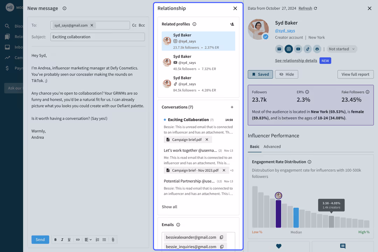378x252 pixels.
Task: Select the TikTok channel icon under Syd Baker
Action: coord(308,49)
